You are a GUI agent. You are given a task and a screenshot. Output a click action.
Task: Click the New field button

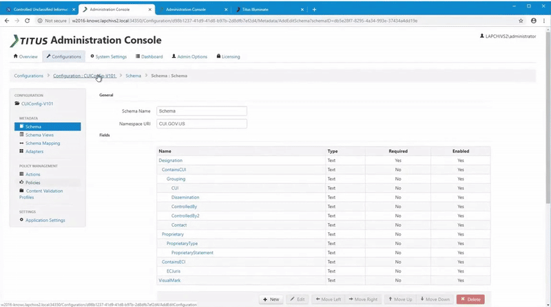[271, 299]
